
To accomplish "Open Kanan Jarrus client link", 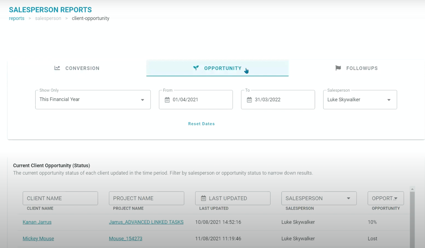I will tap(37, 222).
